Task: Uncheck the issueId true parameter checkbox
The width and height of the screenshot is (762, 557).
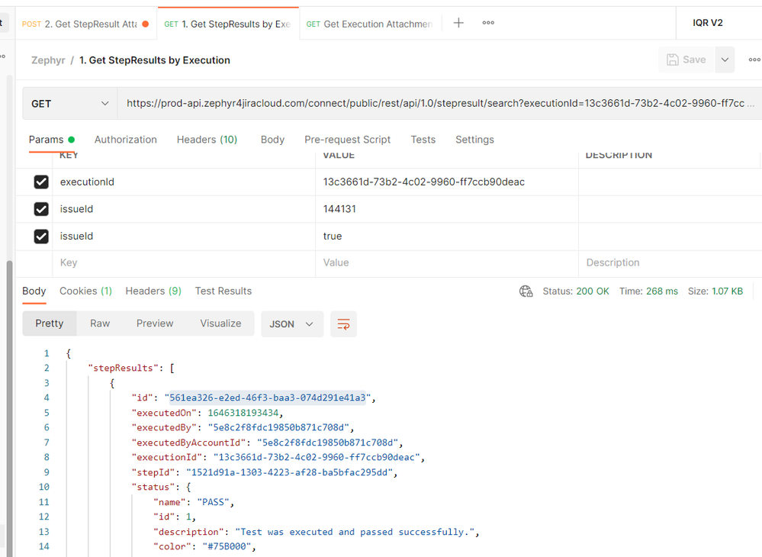Action: (41, 237)
